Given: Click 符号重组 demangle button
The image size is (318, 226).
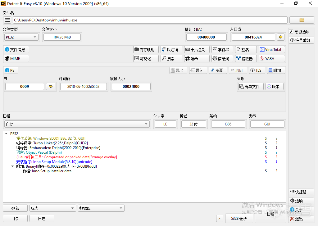Looking at the screenshot, I should click(302, 40).
